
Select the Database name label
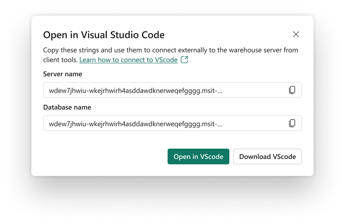67,107
